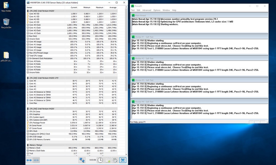276x165 pixels.
Task: Open the network remote monitoring icon
Action: [82, 160]
